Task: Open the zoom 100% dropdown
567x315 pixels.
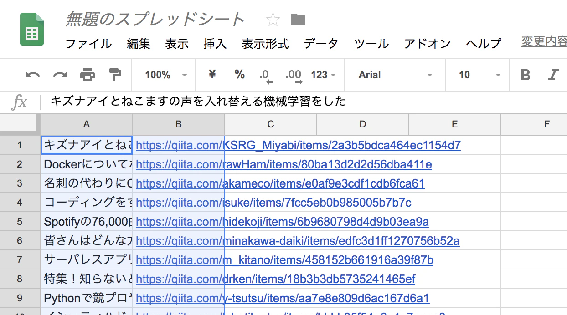Action: pyautogui.click(x=166, y=75)
